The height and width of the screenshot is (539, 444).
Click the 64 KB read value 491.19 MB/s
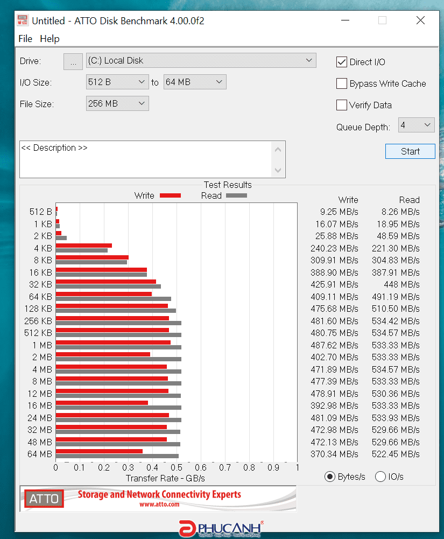point(396,297)
